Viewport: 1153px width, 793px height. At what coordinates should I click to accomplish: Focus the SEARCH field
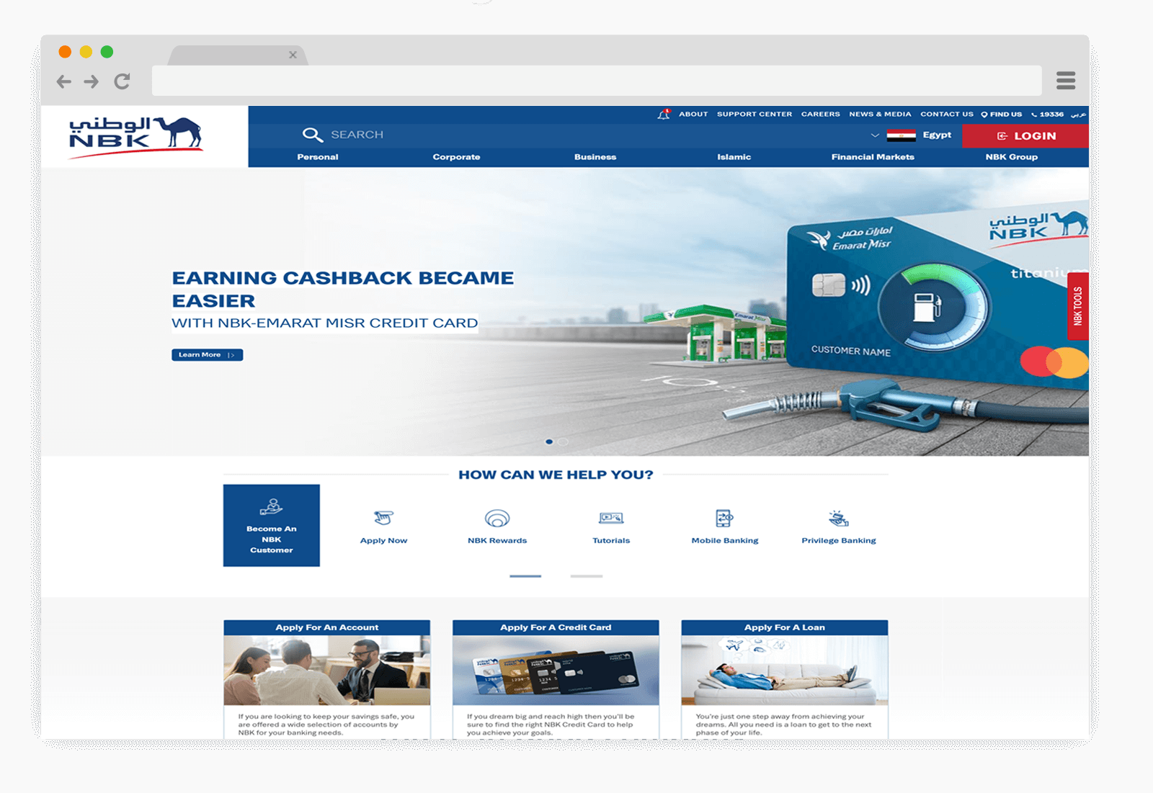(x=357, y=135)
